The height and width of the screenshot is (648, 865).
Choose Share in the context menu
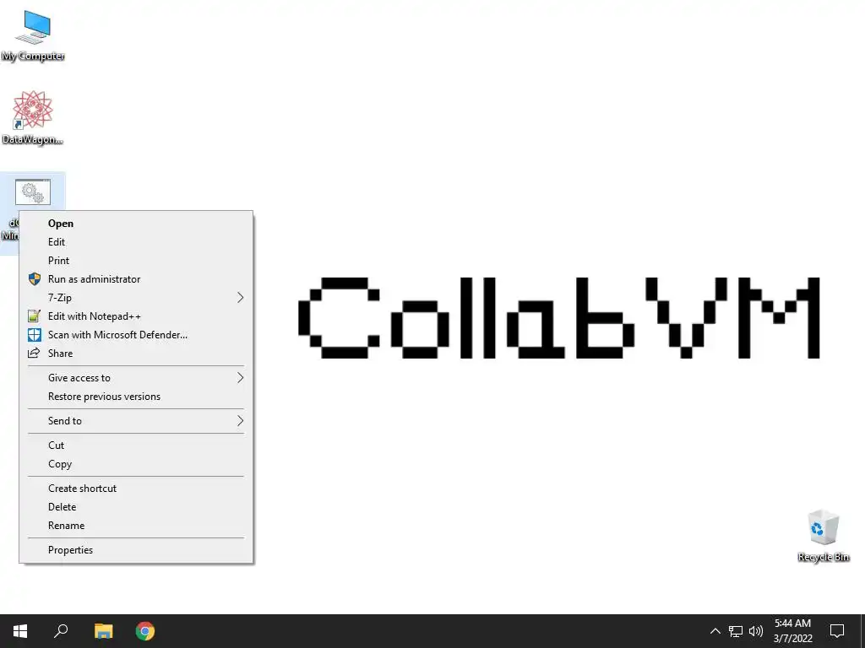(136, 354)
